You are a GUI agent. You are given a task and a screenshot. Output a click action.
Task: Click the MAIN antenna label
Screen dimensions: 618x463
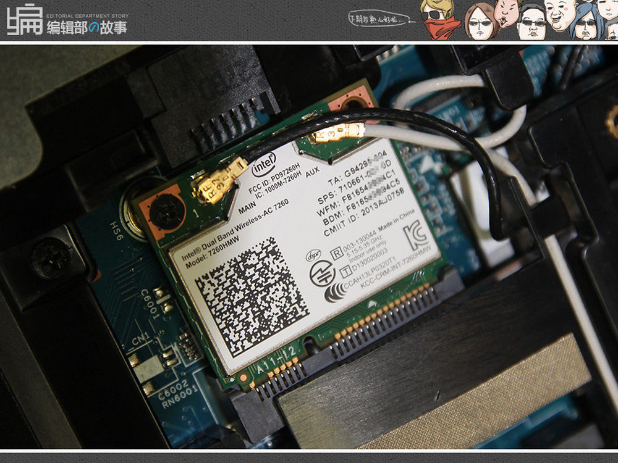[247, 207]
